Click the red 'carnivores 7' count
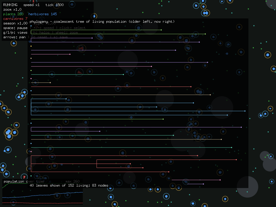The height and width of the screenshot is (207, 276). pyautogui.click(x=15, y=19)
